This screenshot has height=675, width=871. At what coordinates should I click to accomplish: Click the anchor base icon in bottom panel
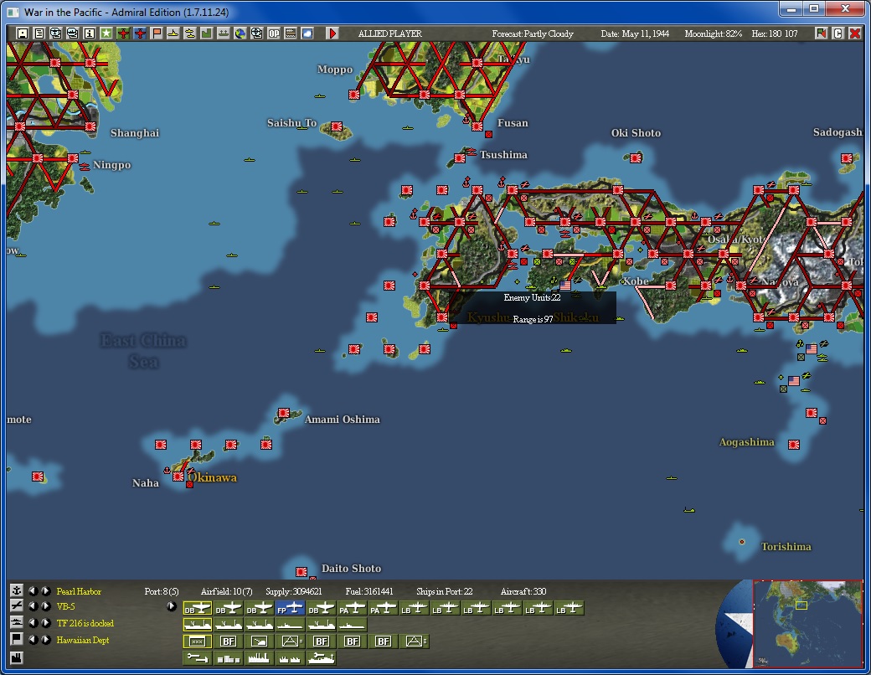(17, 590)
